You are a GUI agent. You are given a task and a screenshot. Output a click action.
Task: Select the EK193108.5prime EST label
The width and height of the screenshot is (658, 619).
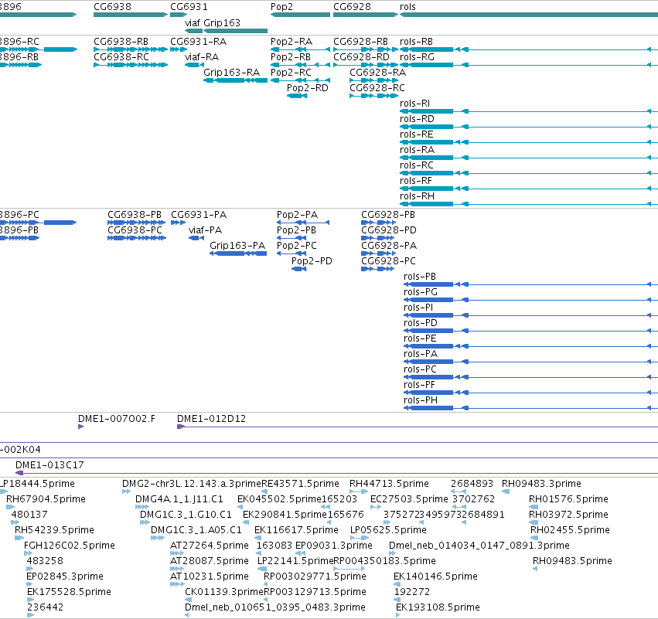click(x=438, y=607)
